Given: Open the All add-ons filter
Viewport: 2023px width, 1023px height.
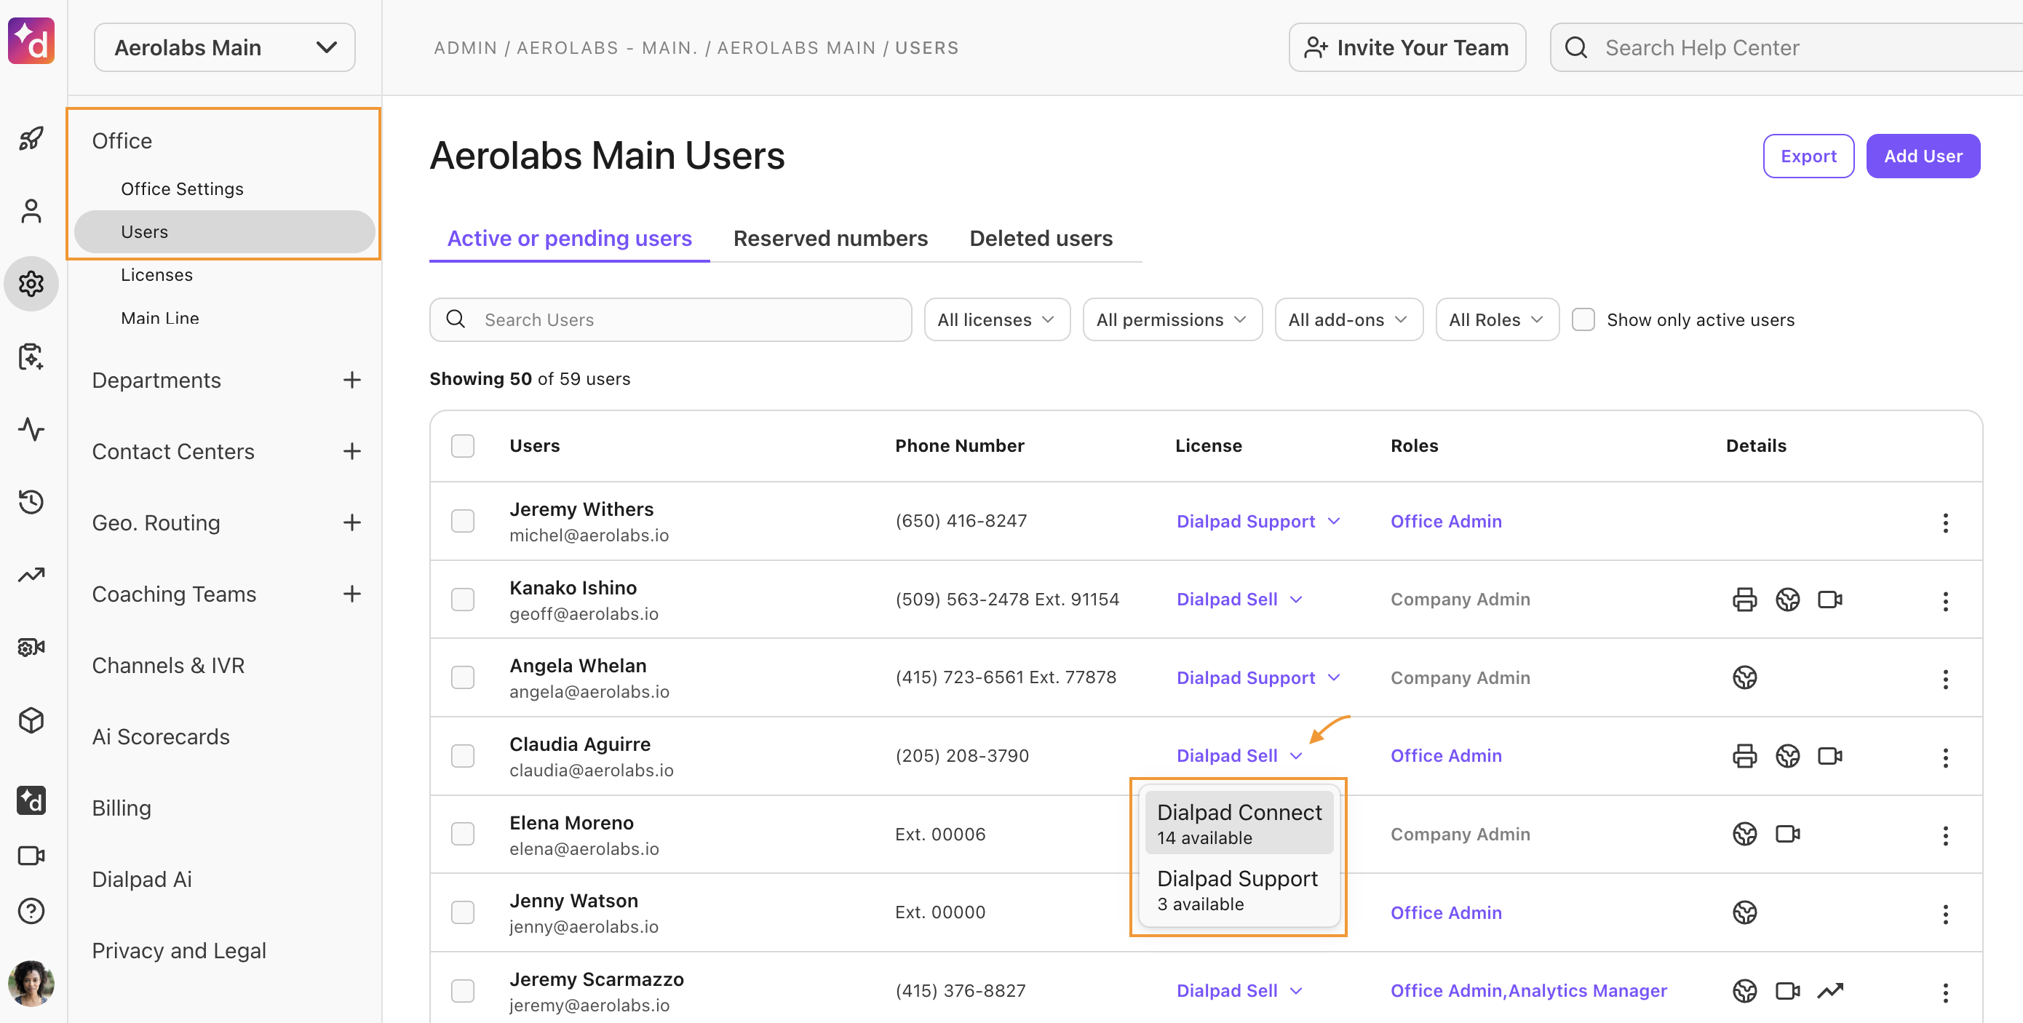Looking at the screenshot, I should coord(1348,319).
